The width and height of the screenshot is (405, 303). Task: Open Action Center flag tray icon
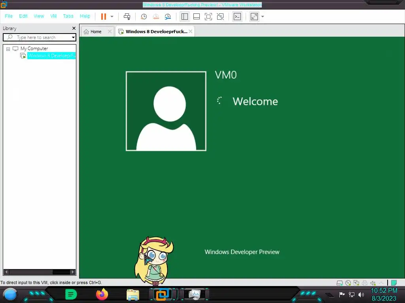click(x=342, y=294)
